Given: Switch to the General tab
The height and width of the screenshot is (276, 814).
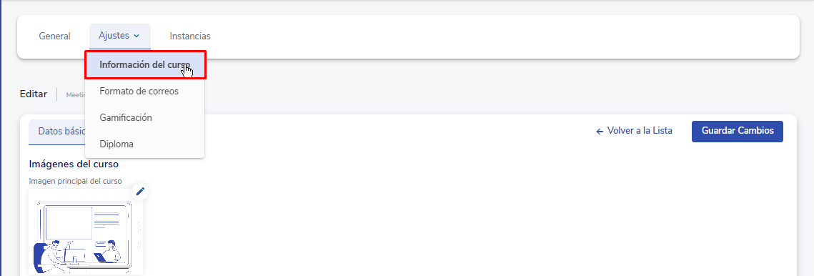Looking at the screenshot, I should click(54, 36).
